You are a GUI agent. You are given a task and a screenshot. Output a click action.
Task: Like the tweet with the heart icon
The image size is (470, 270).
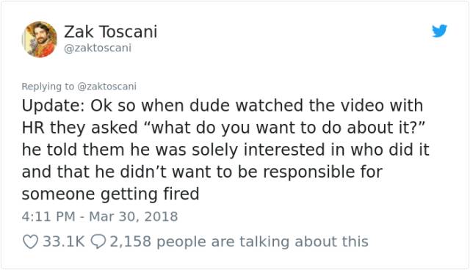point(30,241)
